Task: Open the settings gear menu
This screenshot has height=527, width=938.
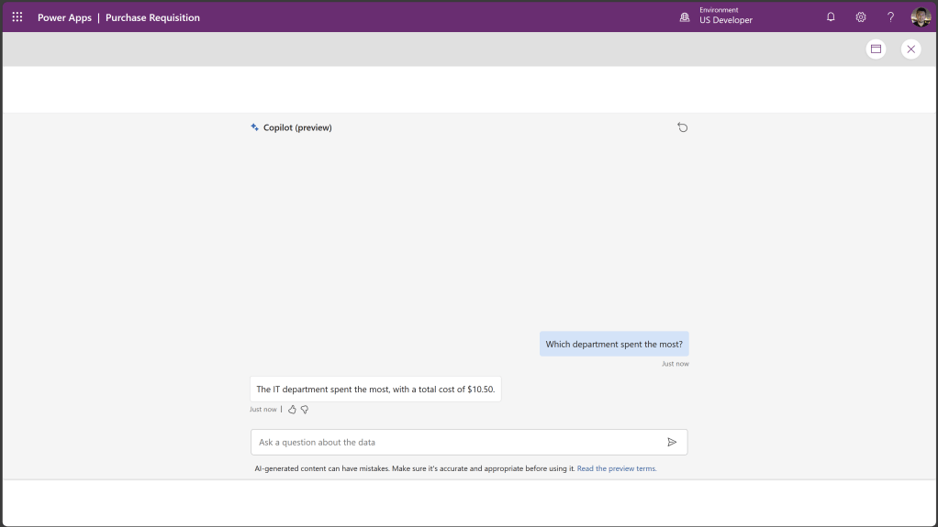Action: coord(861,17)
